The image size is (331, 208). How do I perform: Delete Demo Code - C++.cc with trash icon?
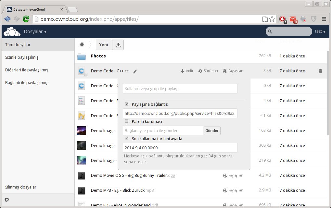tap(321, 71)
